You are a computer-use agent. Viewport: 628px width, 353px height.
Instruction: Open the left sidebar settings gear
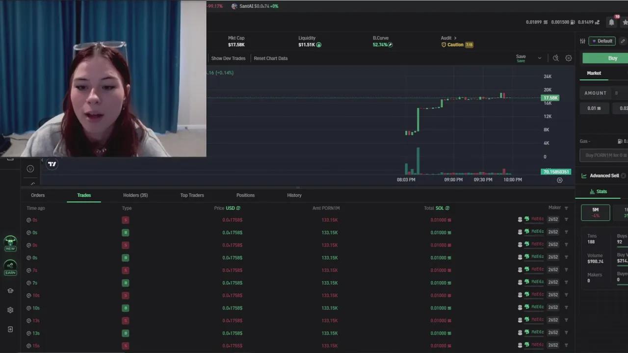pyautogui.click(x=10, y=310)
